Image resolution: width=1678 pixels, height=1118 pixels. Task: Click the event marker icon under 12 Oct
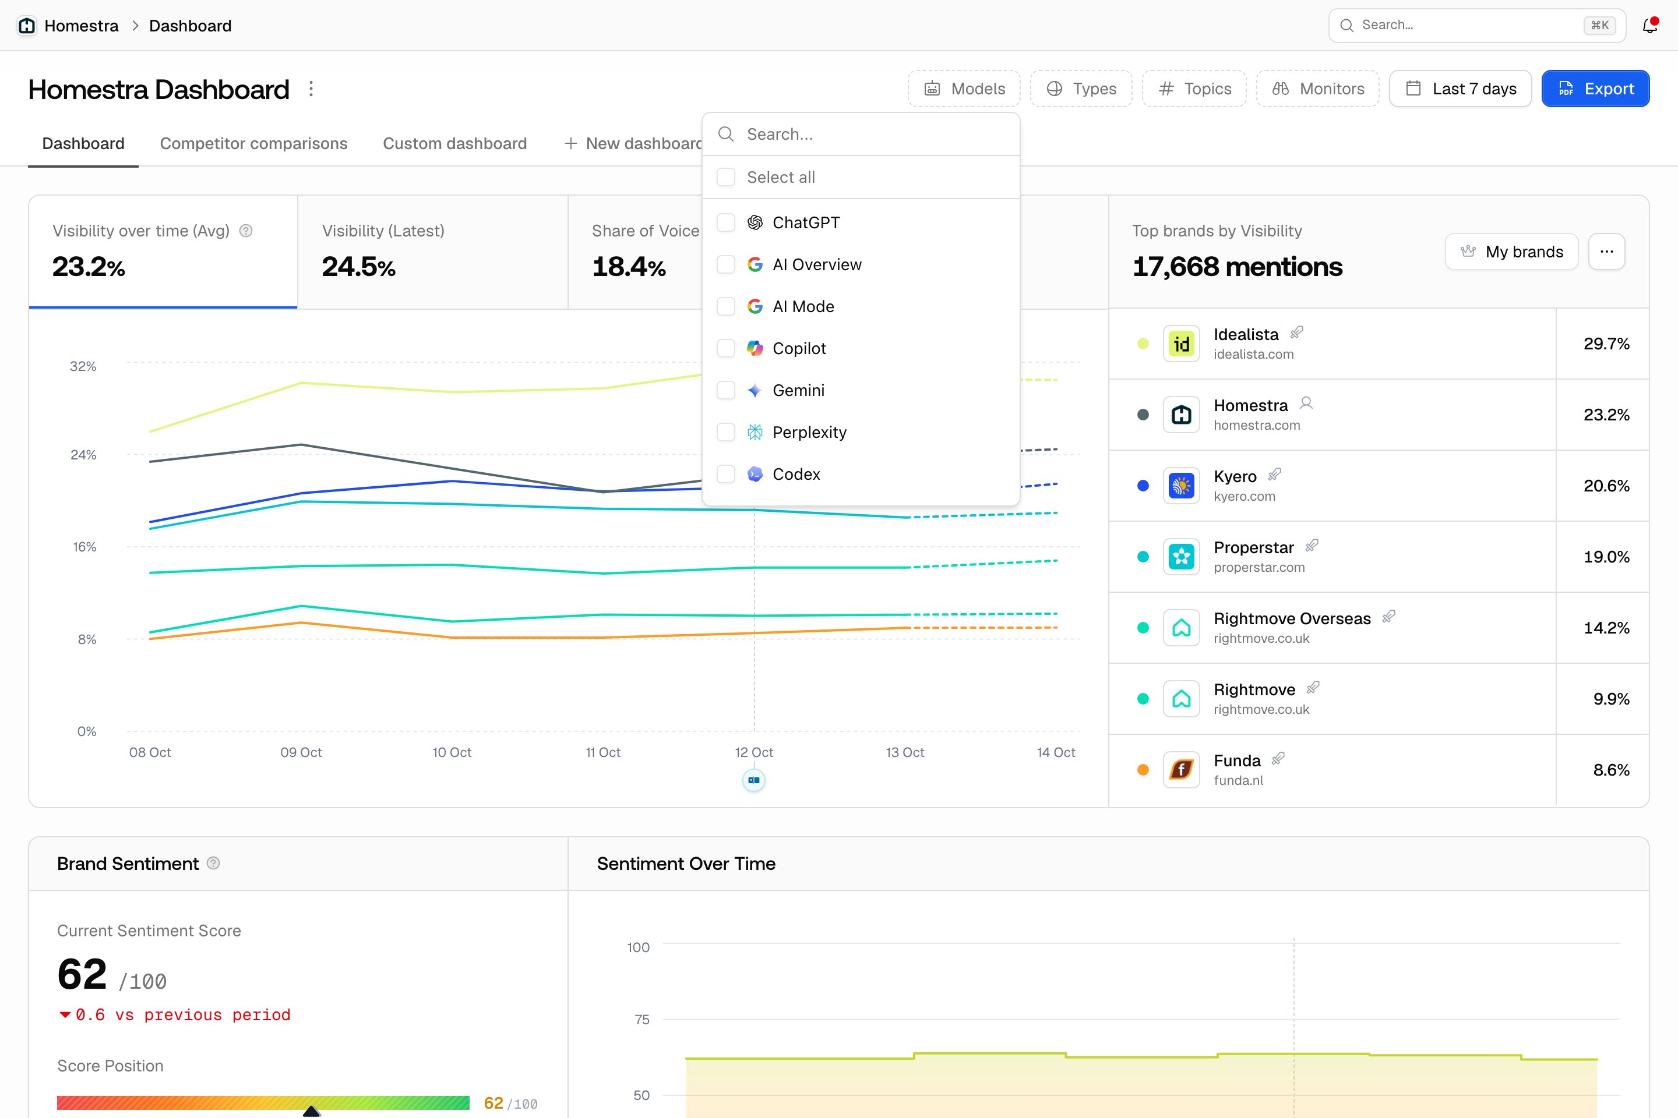point(754,780)
